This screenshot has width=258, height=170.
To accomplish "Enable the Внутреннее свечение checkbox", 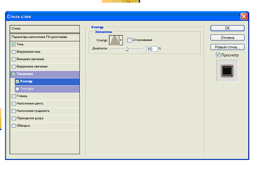I will point(14,67).
